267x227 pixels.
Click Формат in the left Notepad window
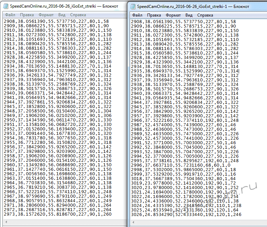(46, 15)
